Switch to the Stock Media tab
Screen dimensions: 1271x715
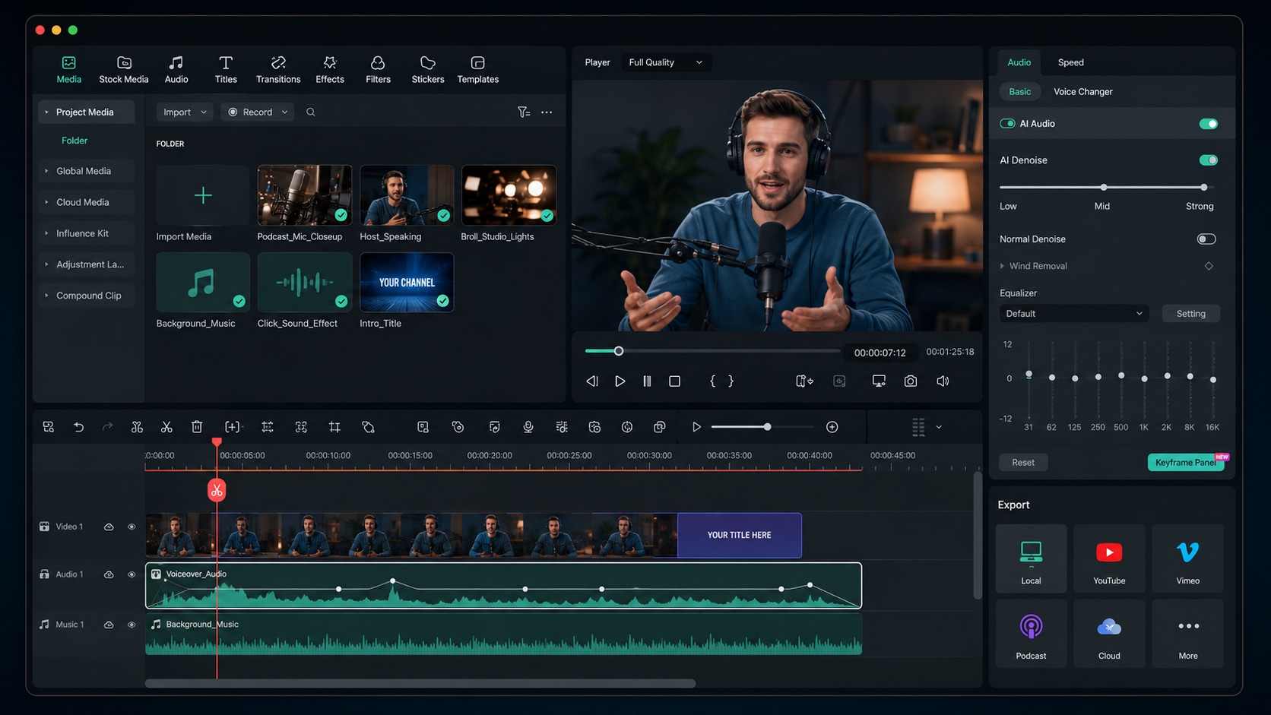point(124,69)
